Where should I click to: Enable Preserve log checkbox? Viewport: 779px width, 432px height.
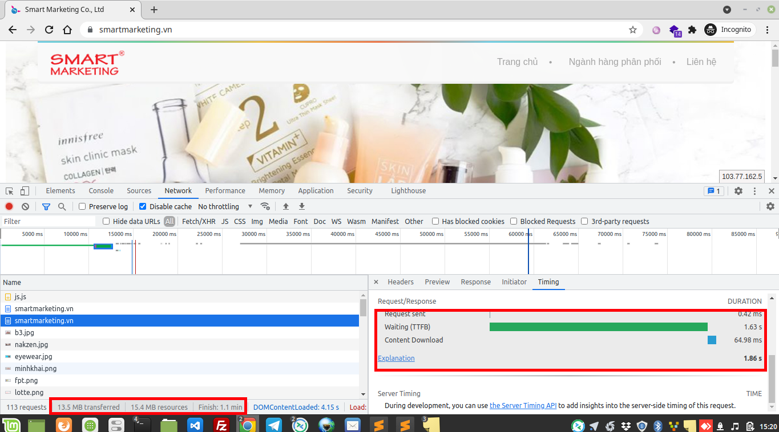[82, 206]
